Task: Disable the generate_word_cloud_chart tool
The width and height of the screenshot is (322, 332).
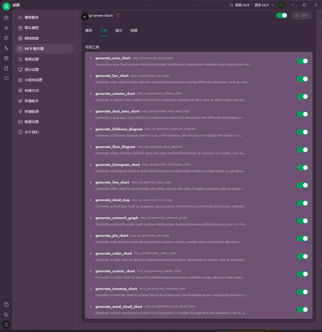Action: 303,310
